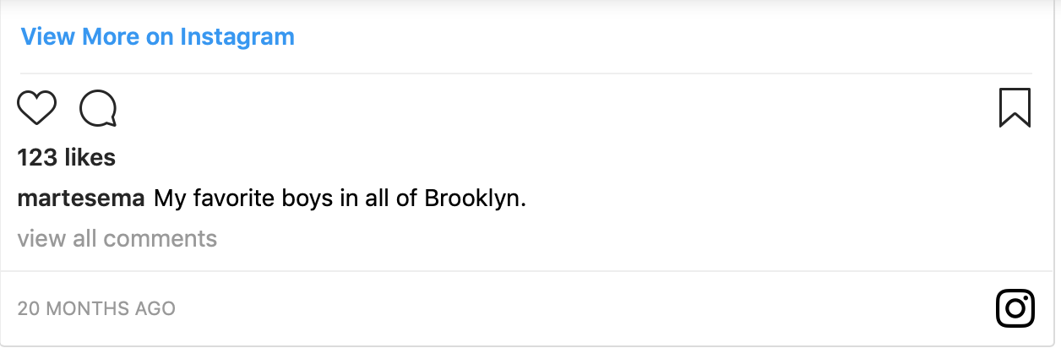Tap the heart outline to favorite the post
Screen dimensions: 1061x348
[x=36, y=108]
